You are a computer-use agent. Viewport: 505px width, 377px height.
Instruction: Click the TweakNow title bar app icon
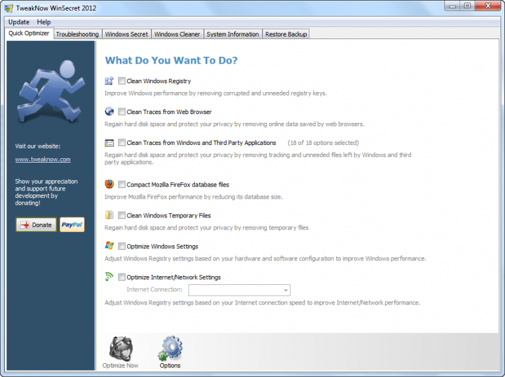pos(9,8)
